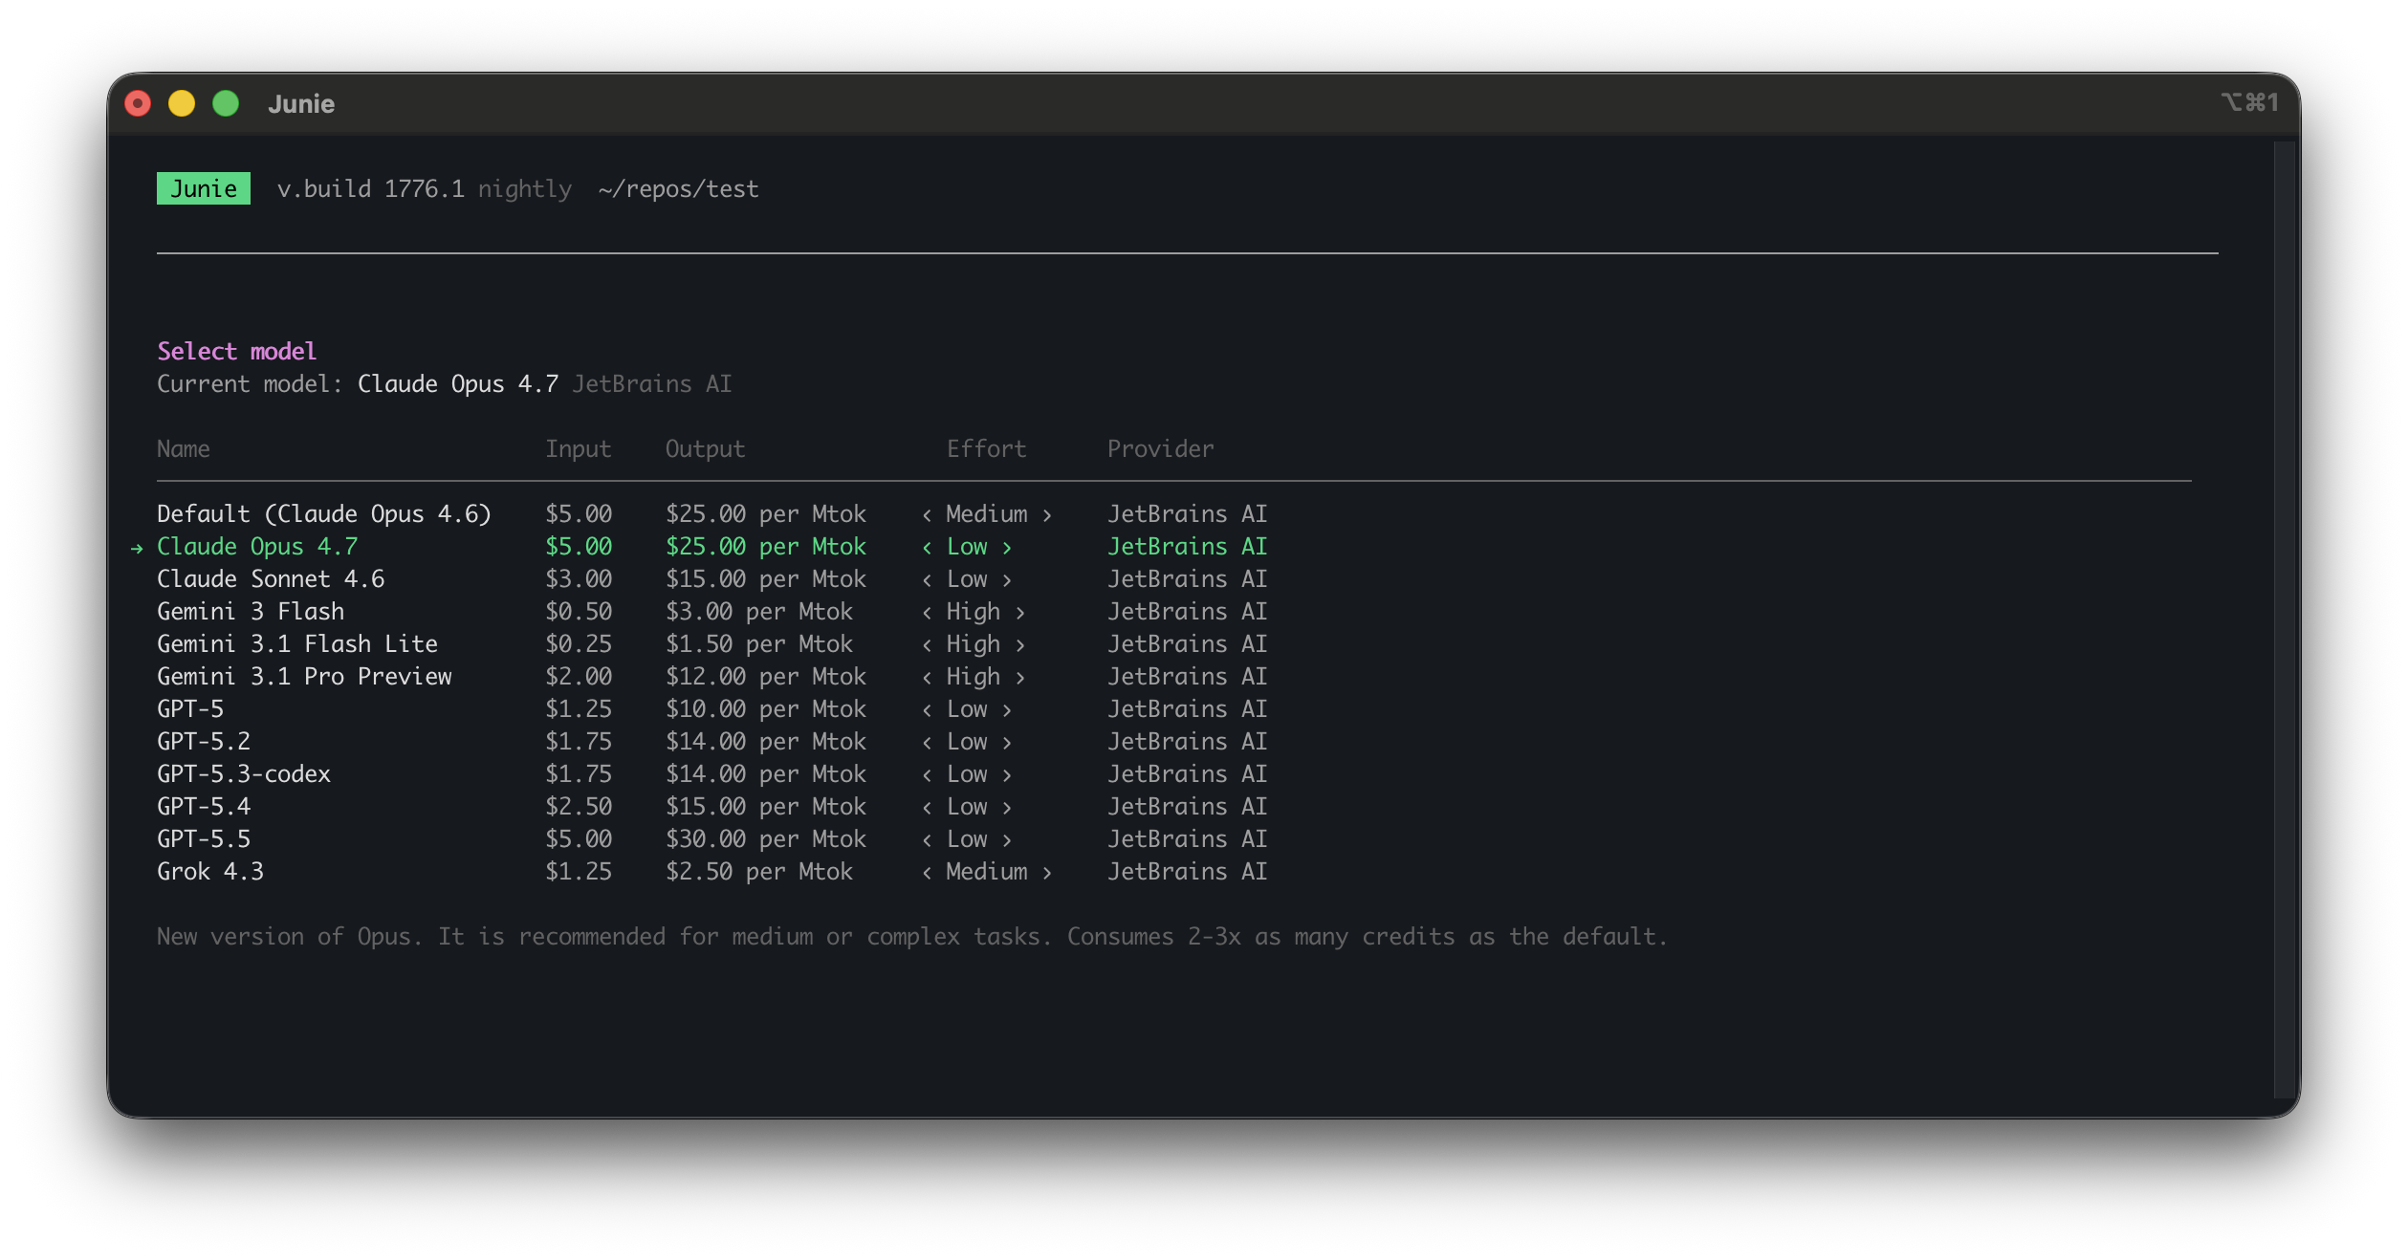Click the $30.00 per Mtok output price
Viewport: 2408px width, 1260px height.
[766, 839]
